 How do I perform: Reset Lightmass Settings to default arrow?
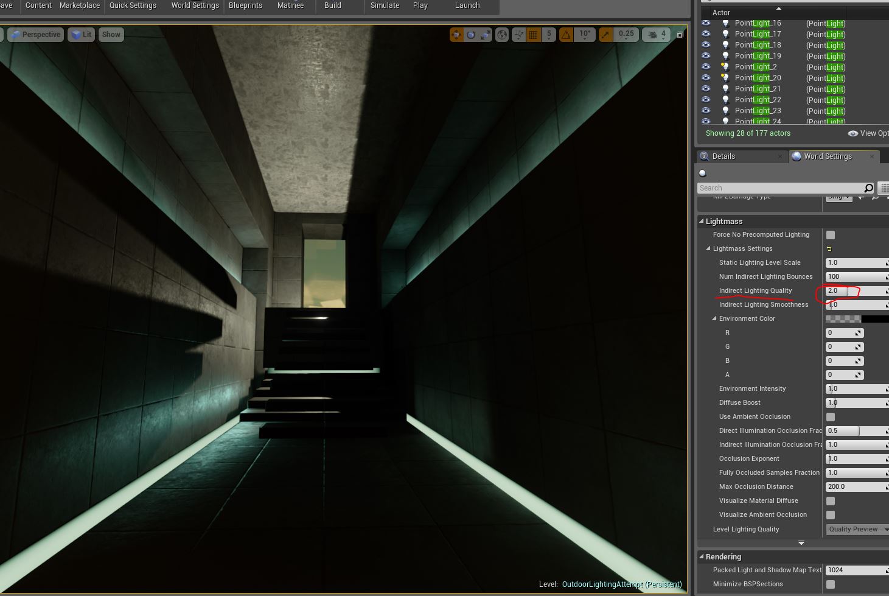point(829,249)
